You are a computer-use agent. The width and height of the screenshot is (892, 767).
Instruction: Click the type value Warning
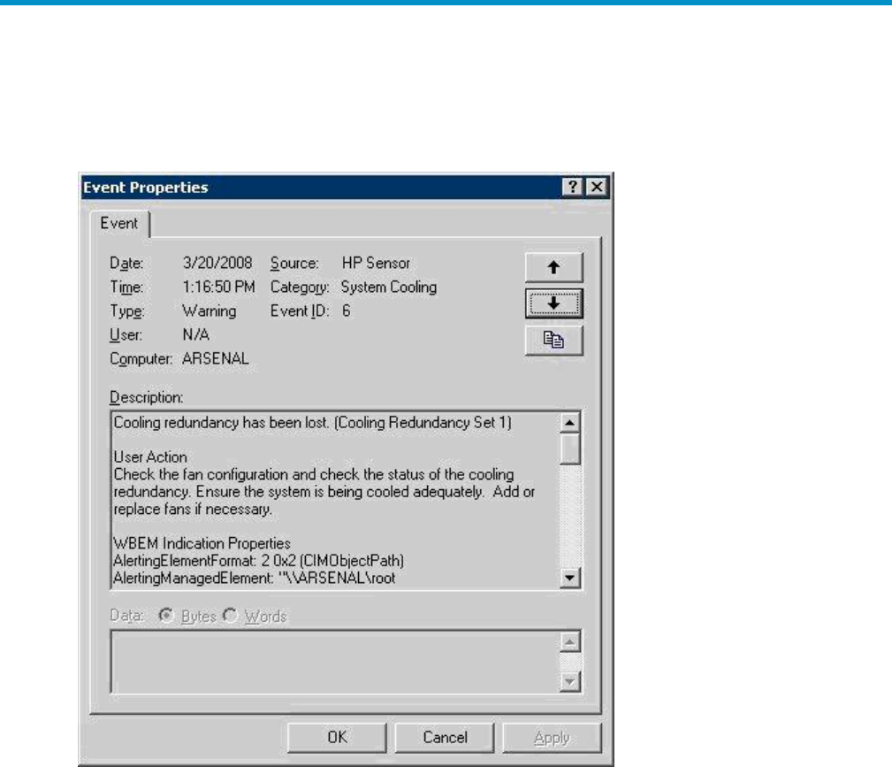point(209,311)
